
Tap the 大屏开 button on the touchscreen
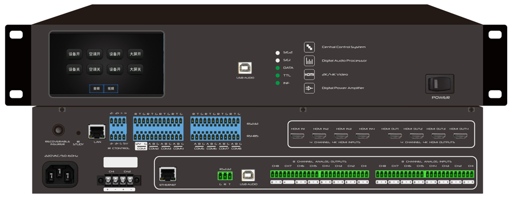point(135,54)
